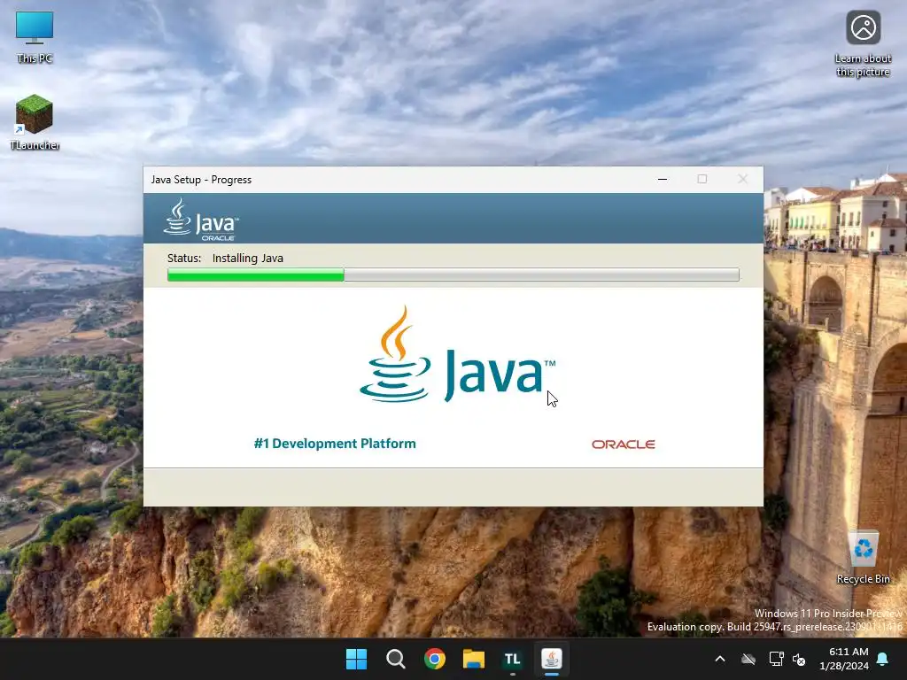Open Learn about this picture icon
The height and width of the screenshot is (680, 907).
(863, 44)
